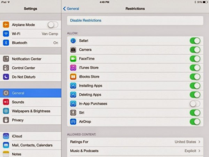Toggle the Installing Apps switch

click(195, 85)
